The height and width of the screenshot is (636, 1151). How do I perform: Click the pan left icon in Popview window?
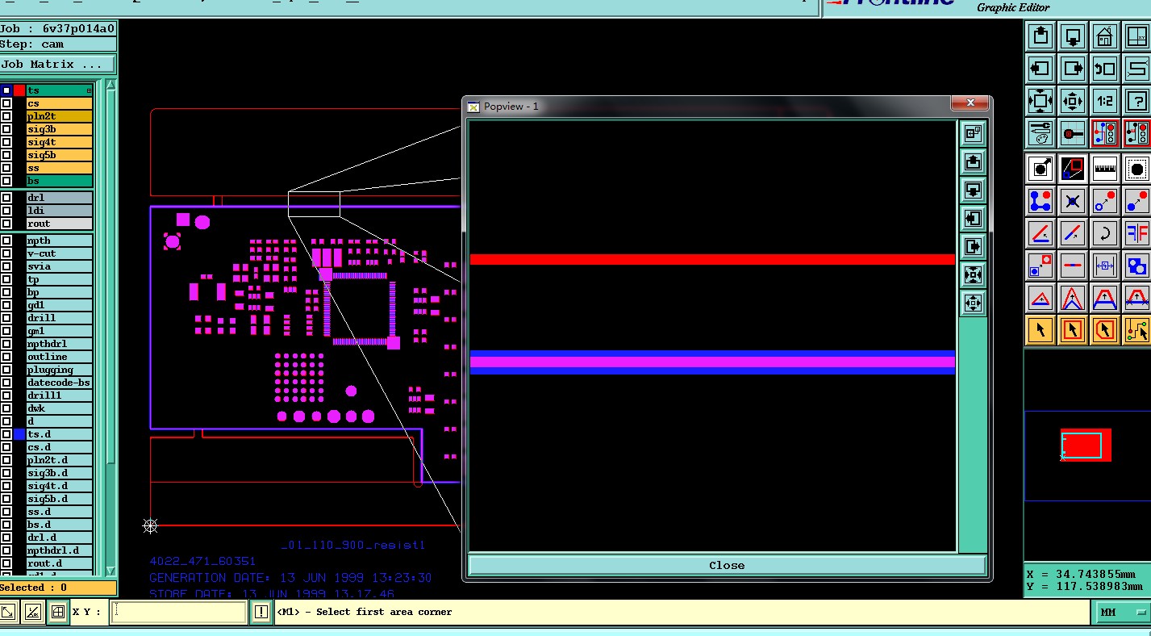point(973,219)
